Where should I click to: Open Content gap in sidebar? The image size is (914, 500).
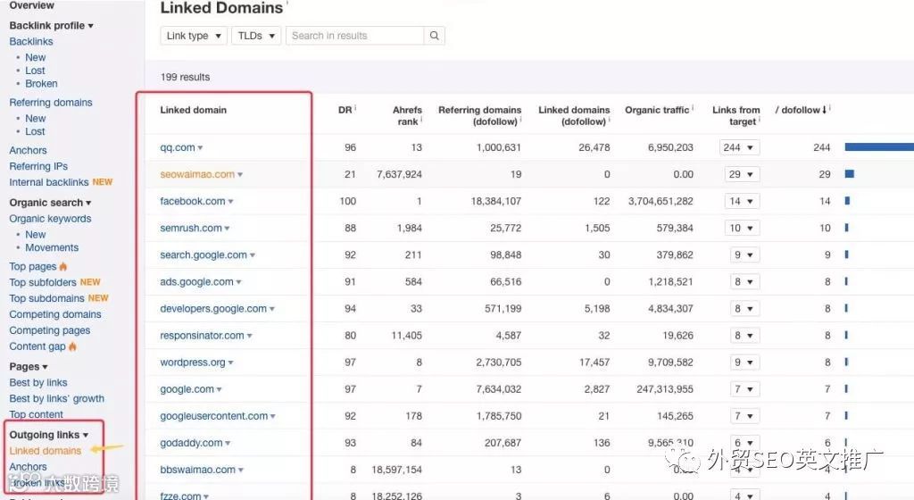[x=37, y=346]
